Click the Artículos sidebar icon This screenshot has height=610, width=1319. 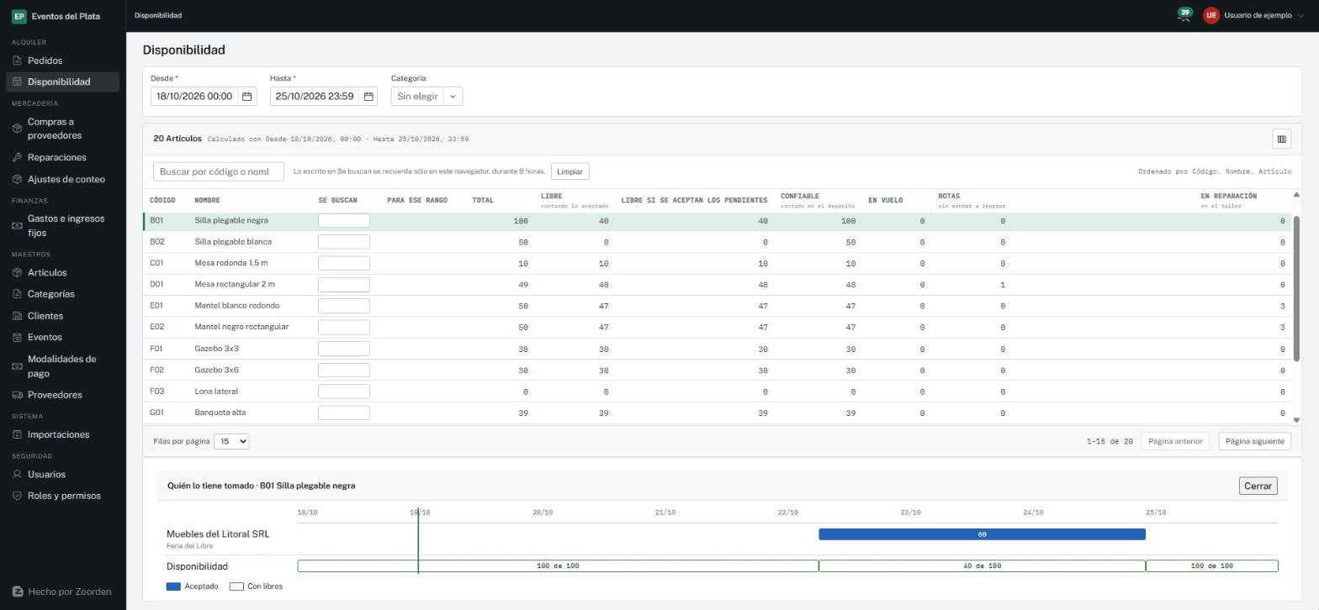tap(18, 272)
